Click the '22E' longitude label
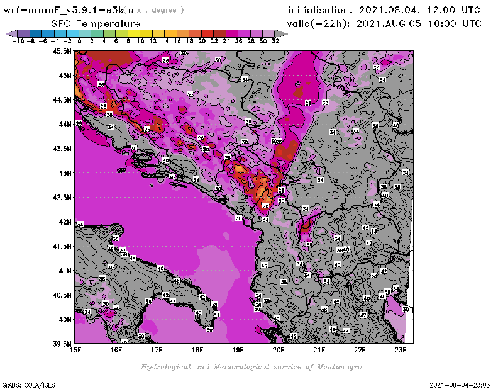 (360, 350)
